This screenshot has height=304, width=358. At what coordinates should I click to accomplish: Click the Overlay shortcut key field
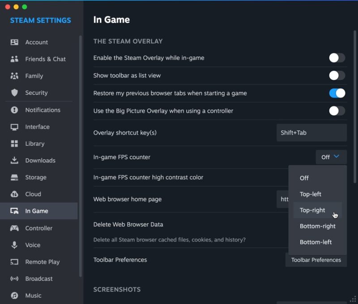(311, 132)
